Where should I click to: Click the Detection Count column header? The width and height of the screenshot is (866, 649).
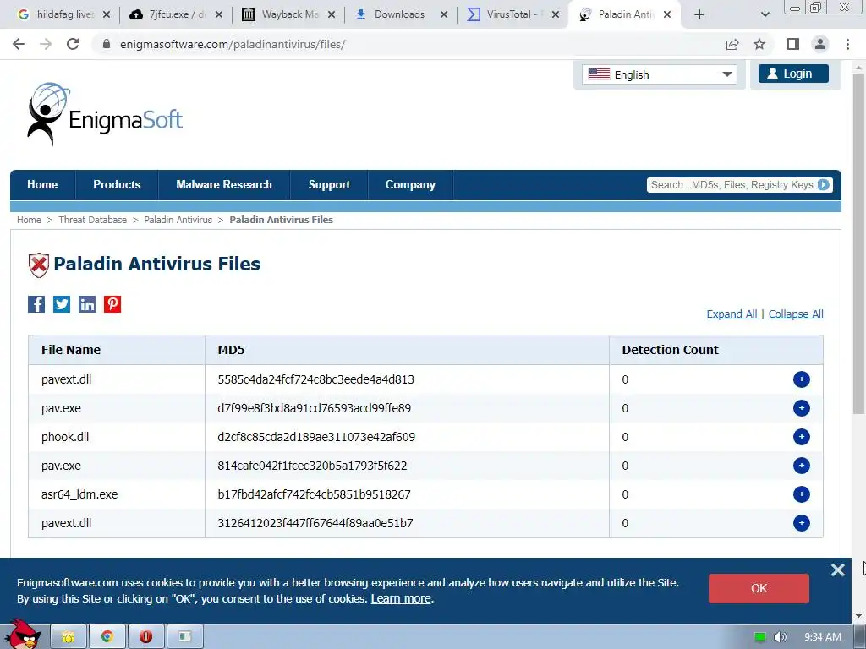coord(670,350)
